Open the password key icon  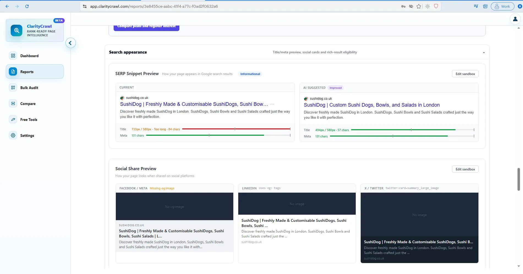(x=403, y=6)
